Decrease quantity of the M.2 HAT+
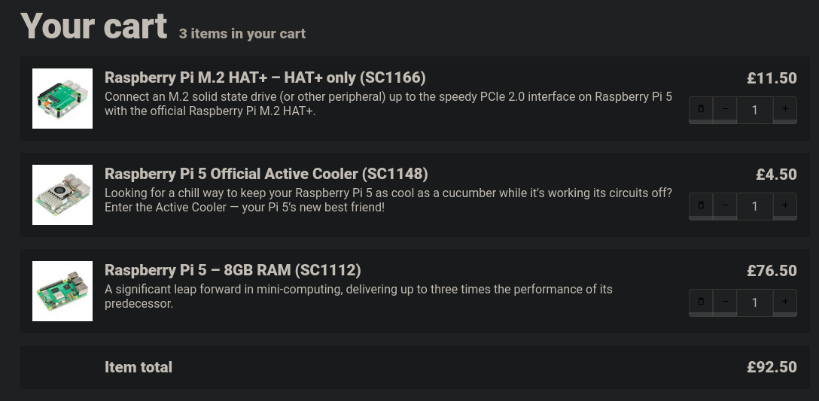 click(725, 109)
